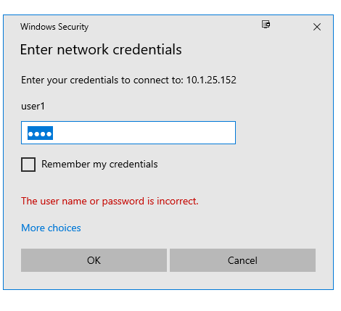Click the highlighted password dots

40,133
